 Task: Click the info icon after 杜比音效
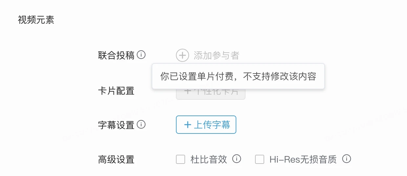click(237, 159)
